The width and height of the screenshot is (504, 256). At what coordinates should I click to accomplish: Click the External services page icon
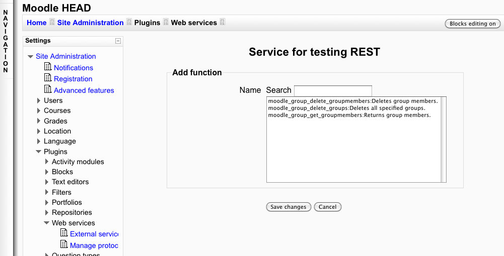click(x=64, y=233)
